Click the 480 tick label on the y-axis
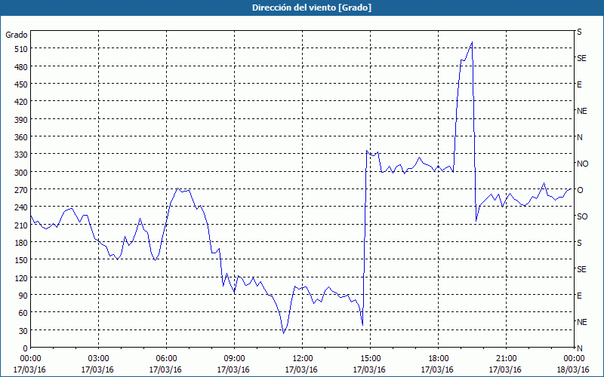The image size is (604, 377). tap(20, 66)
